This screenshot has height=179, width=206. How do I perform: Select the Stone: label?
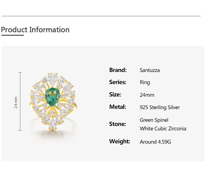117,124
